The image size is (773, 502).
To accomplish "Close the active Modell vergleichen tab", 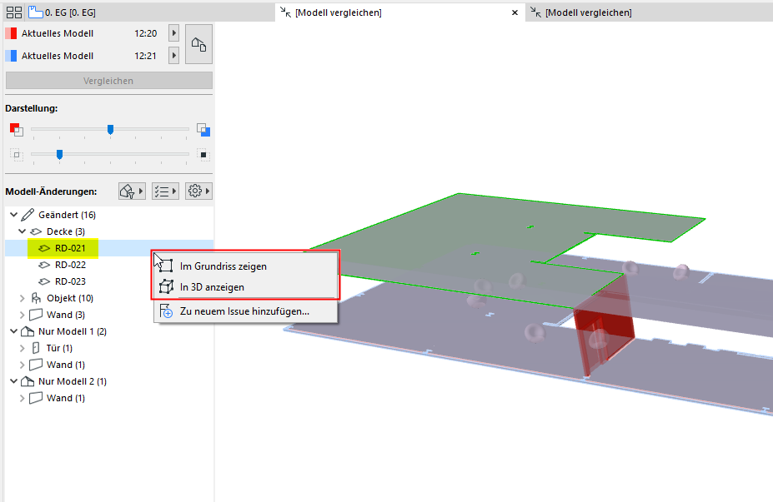I will [x=514, y=12].
